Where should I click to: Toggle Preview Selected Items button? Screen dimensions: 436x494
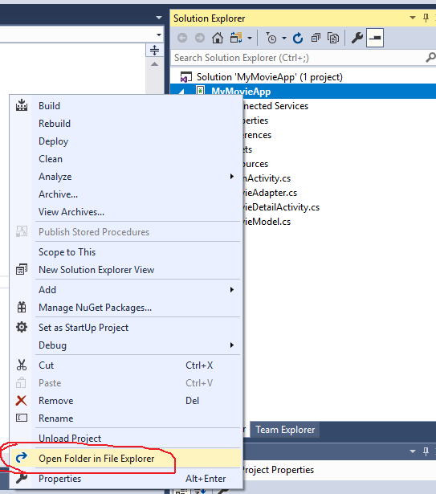coord(375,38)
